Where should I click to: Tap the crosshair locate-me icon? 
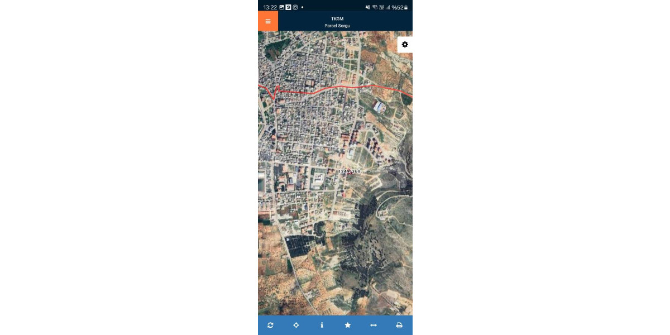click(x=296, y=325)
